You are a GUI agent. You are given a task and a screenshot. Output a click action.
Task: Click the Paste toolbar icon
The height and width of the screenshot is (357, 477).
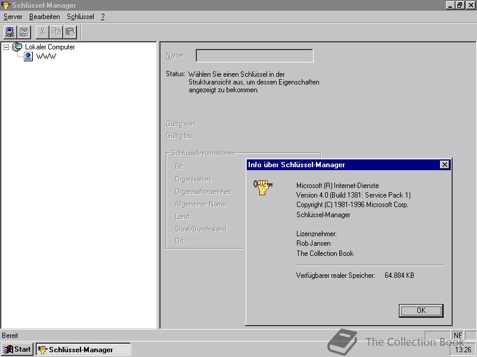tap(70, 32)
